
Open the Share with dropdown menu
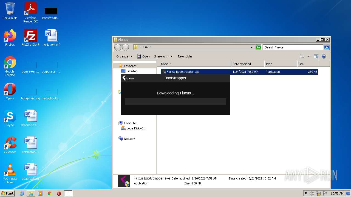point(163,56)
